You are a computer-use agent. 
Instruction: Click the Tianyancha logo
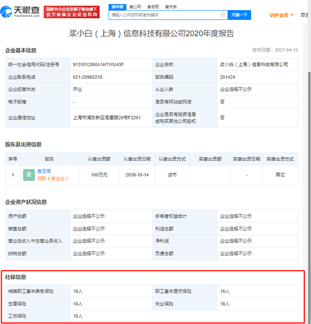click(20, 11)
